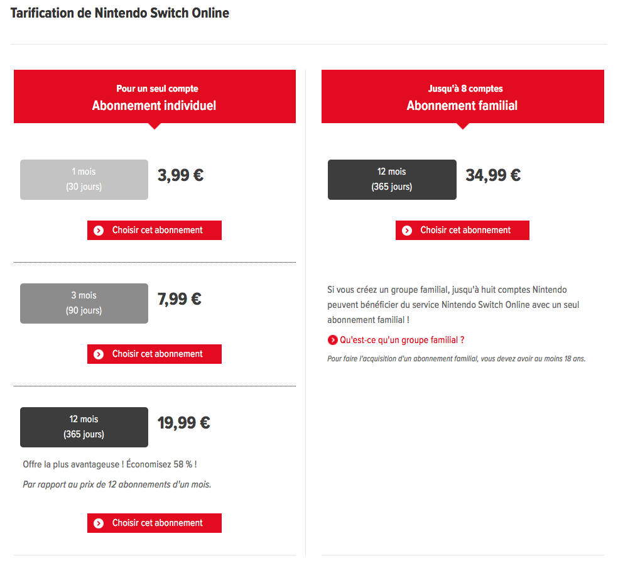Click the Tarification de Nintendo Switch Online heading

click(x=120, y=13)
